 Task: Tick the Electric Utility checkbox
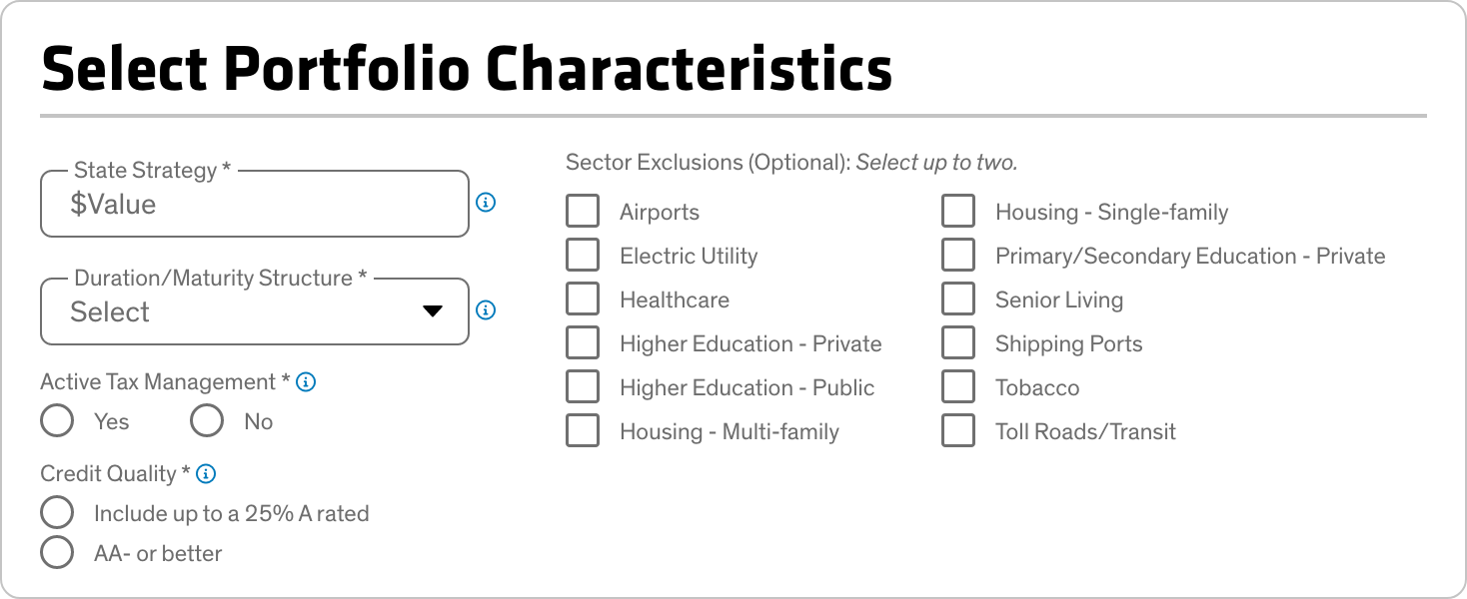tap(583, 256)
